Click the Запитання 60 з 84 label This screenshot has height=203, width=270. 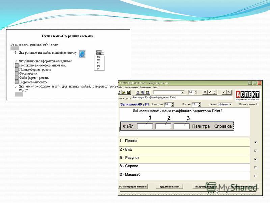tap(134, 104)
